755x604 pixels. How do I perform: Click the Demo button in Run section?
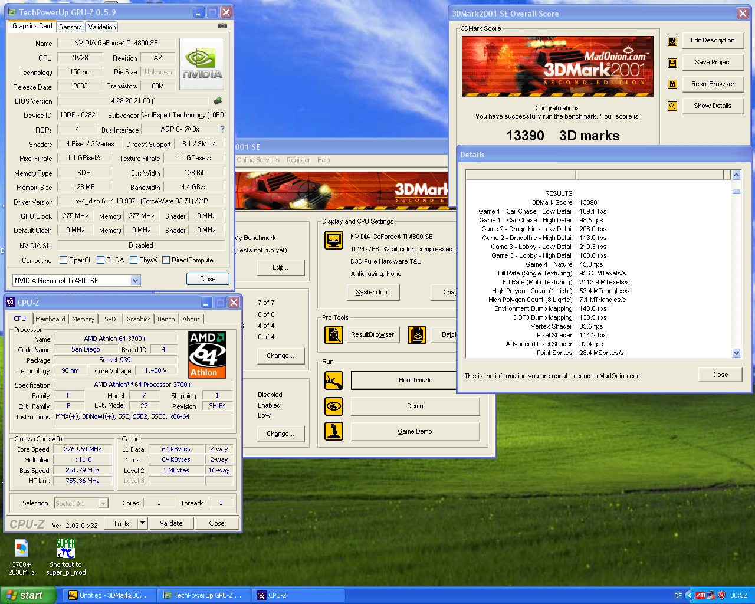415,406
